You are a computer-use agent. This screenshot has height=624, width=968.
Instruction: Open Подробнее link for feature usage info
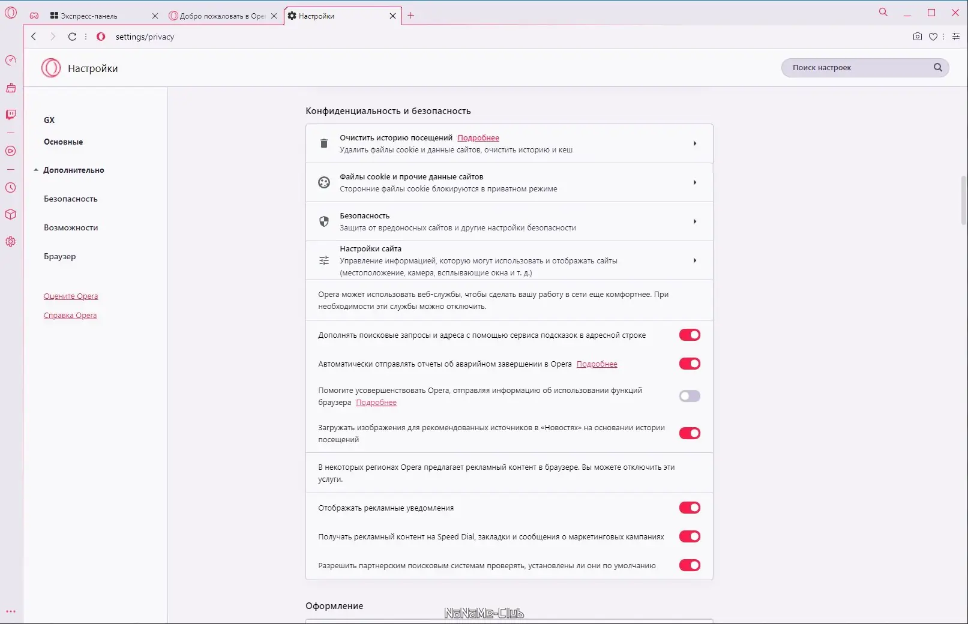(376, 402)
